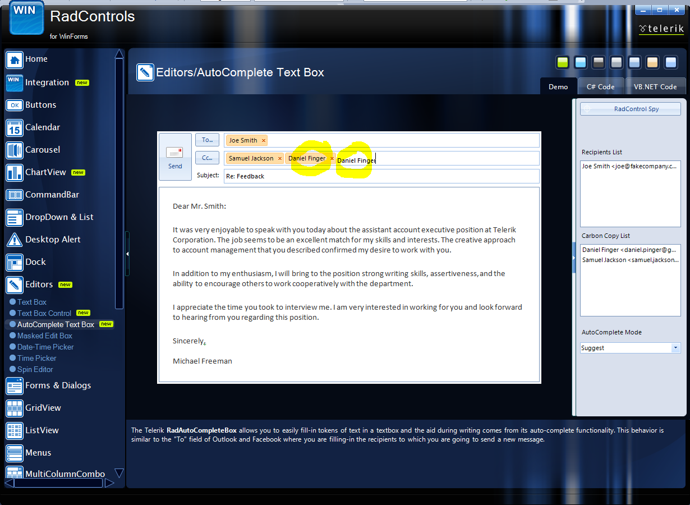Open the Dock category icon
The image size is (690, 505).
point(14,262)
